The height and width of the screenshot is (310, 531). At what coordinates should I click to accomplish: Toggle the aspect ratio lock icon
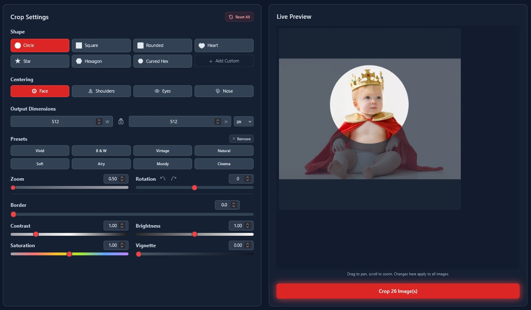tap(121, 122)
